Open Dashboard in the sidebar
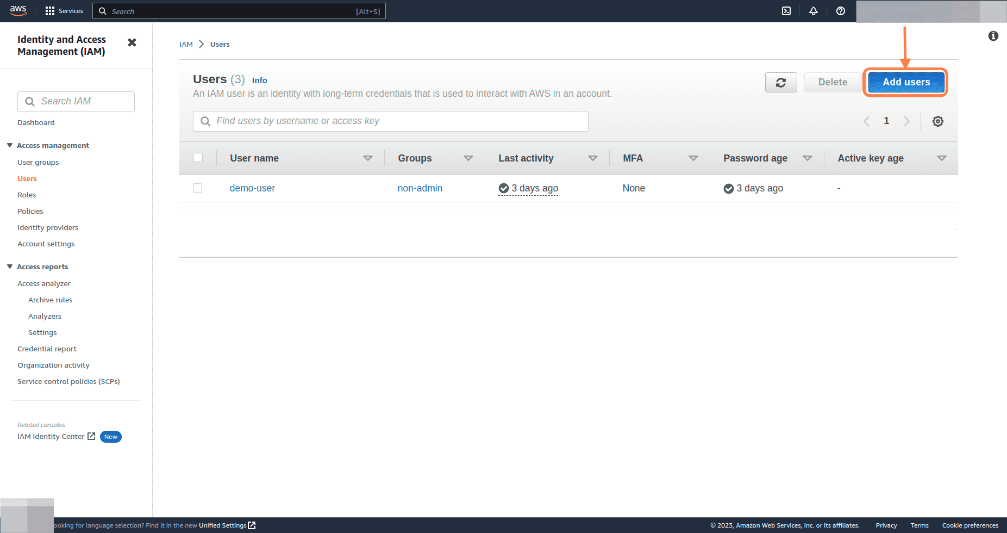The image size is (1007, 533). [x=36, y=122]
